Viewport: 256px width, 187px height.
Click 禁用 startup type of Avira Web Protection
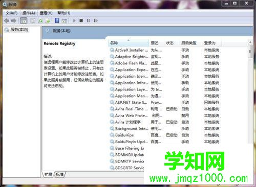pos(185,115)
